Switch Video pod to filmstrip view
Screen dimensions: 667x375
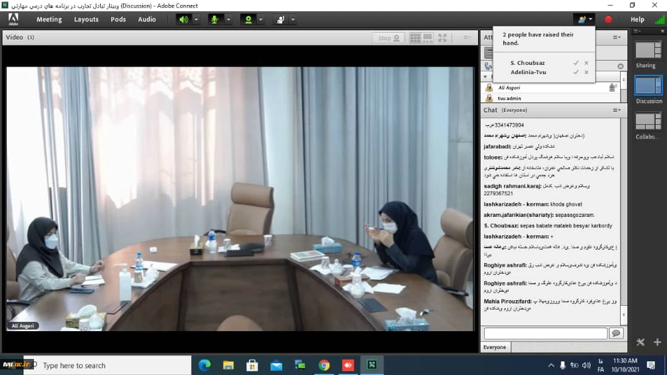427,38
